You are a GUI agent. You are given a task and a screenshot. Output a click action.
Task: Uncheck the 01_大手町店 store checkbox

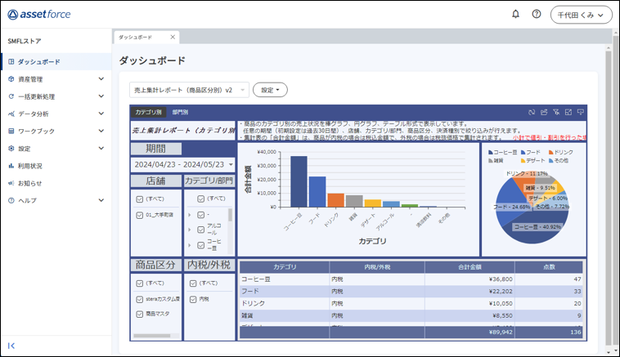point(140,215)
